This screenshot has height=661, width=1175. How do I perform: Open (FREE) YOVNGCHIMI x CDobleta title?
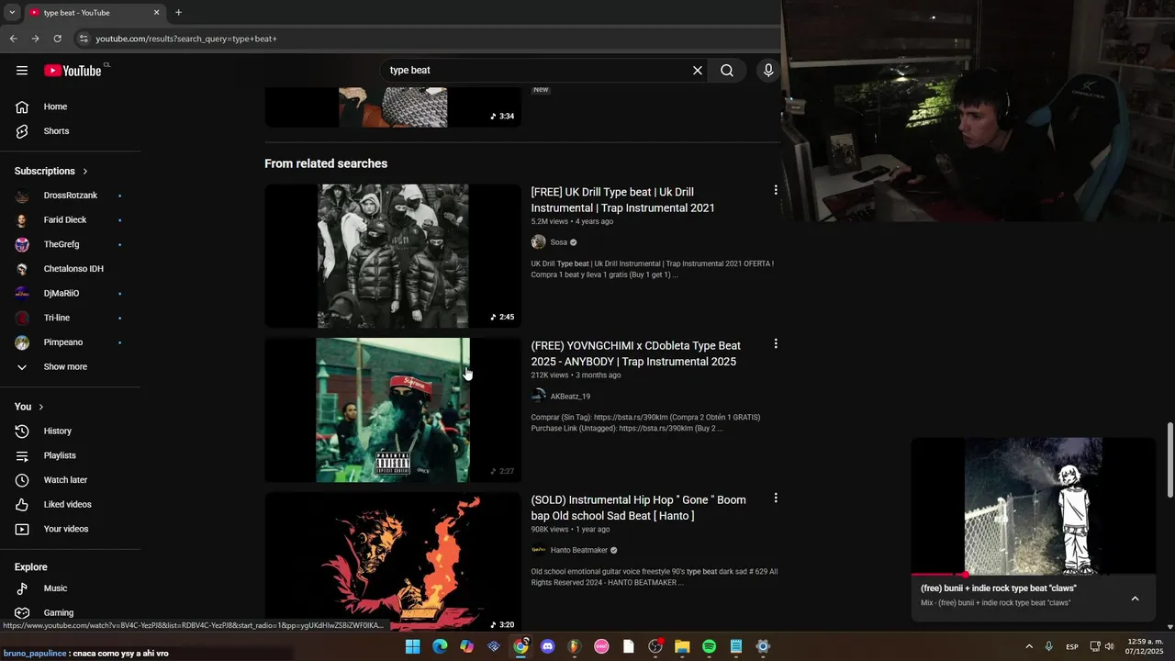pyautogui.click(x=635, y=353)
